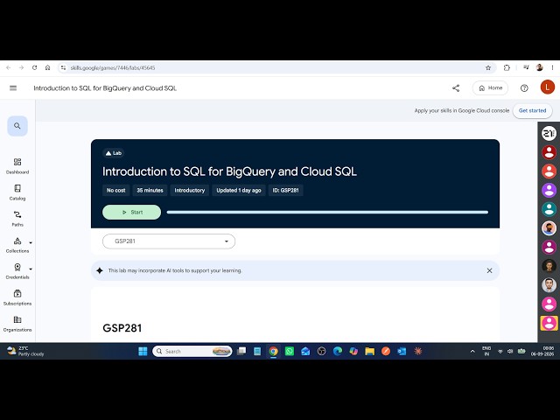
Task: Open Catalog in the sidebar
Action: pos(17,192)
